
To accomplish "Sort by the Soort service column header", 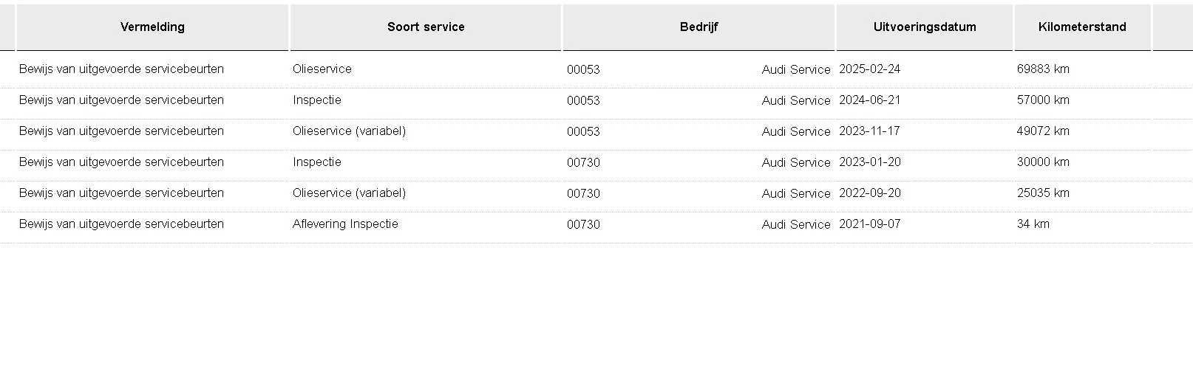I will (426, 27).
